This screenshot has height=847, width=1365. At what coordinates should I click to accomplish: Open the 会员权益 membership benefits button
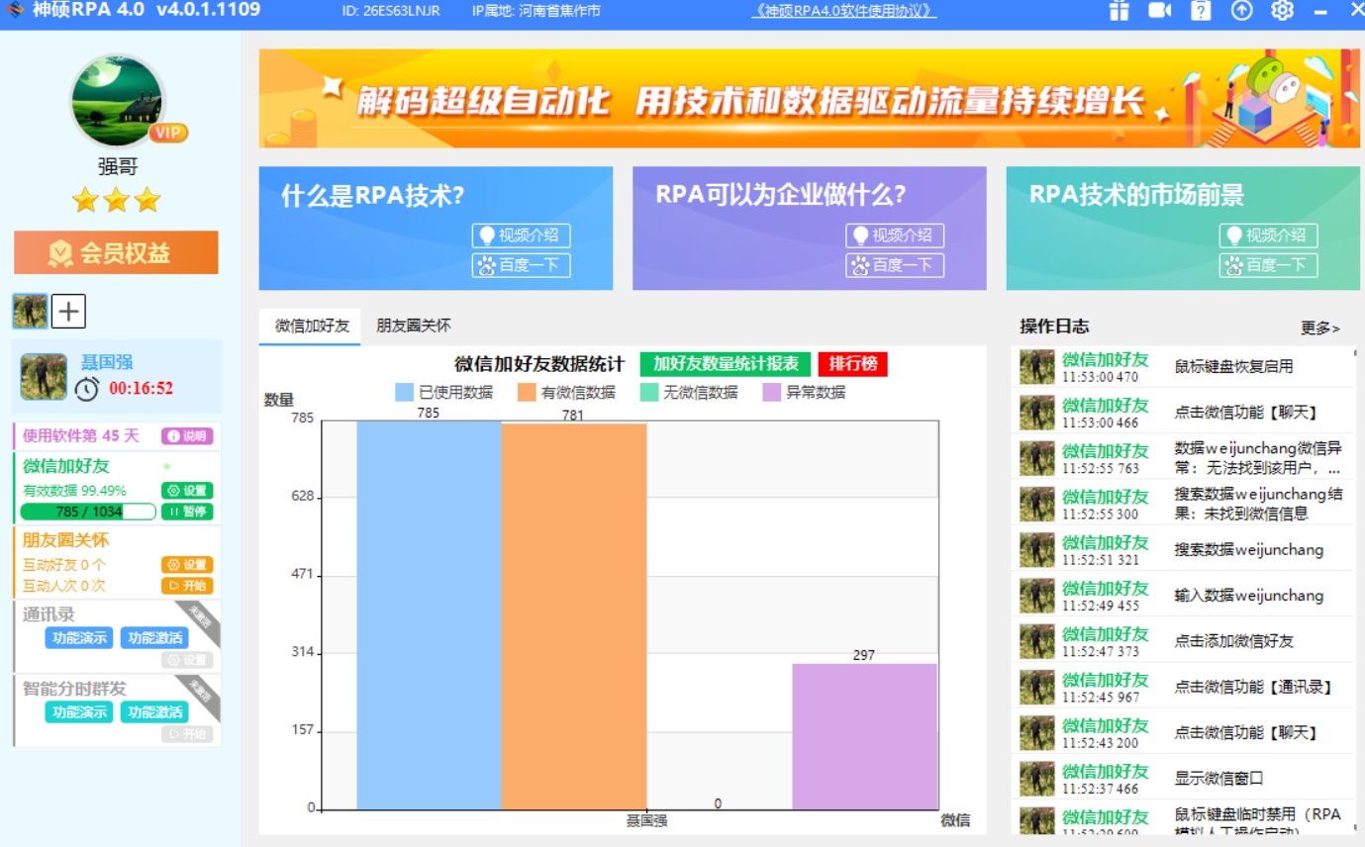click(116, 252)
